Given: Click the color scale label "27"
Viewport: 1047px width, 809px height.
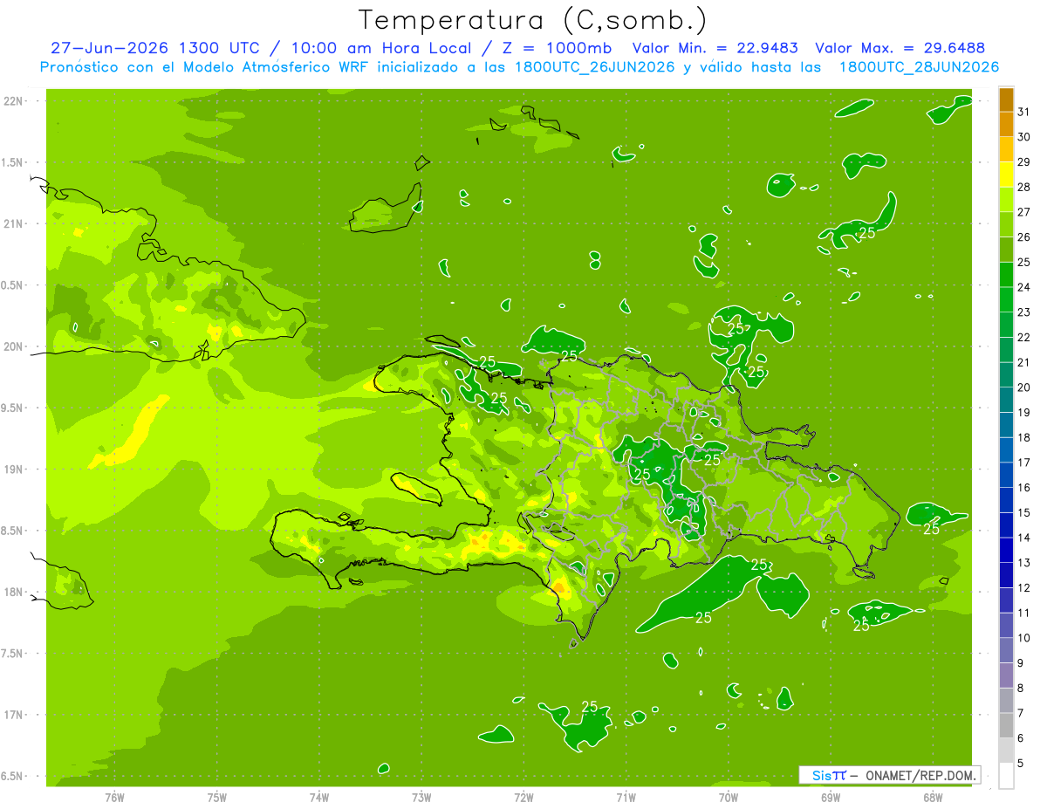Looking at the screenshot, I should click(1023, 212).
